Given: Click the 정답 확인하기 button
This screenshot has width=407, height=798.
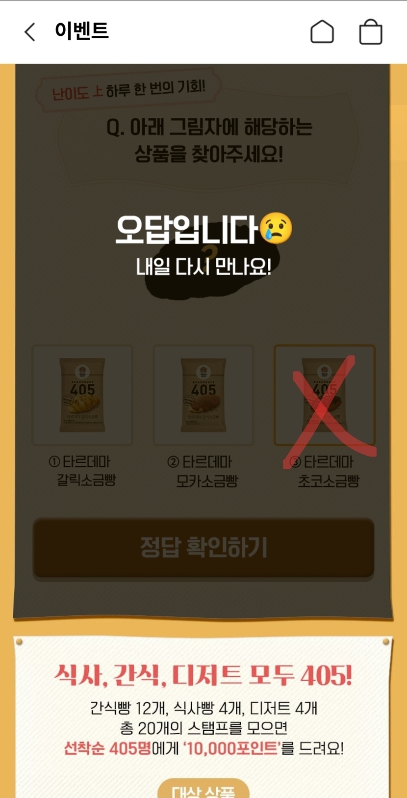Looking at the screenshot, I should [203, 548].
